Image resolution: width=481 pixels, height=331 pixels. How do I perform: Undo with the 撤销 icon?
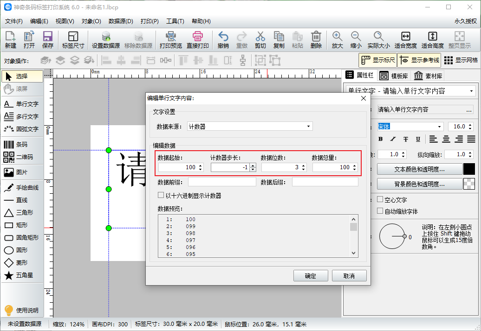pyautogui.click(x=223, y=40)
